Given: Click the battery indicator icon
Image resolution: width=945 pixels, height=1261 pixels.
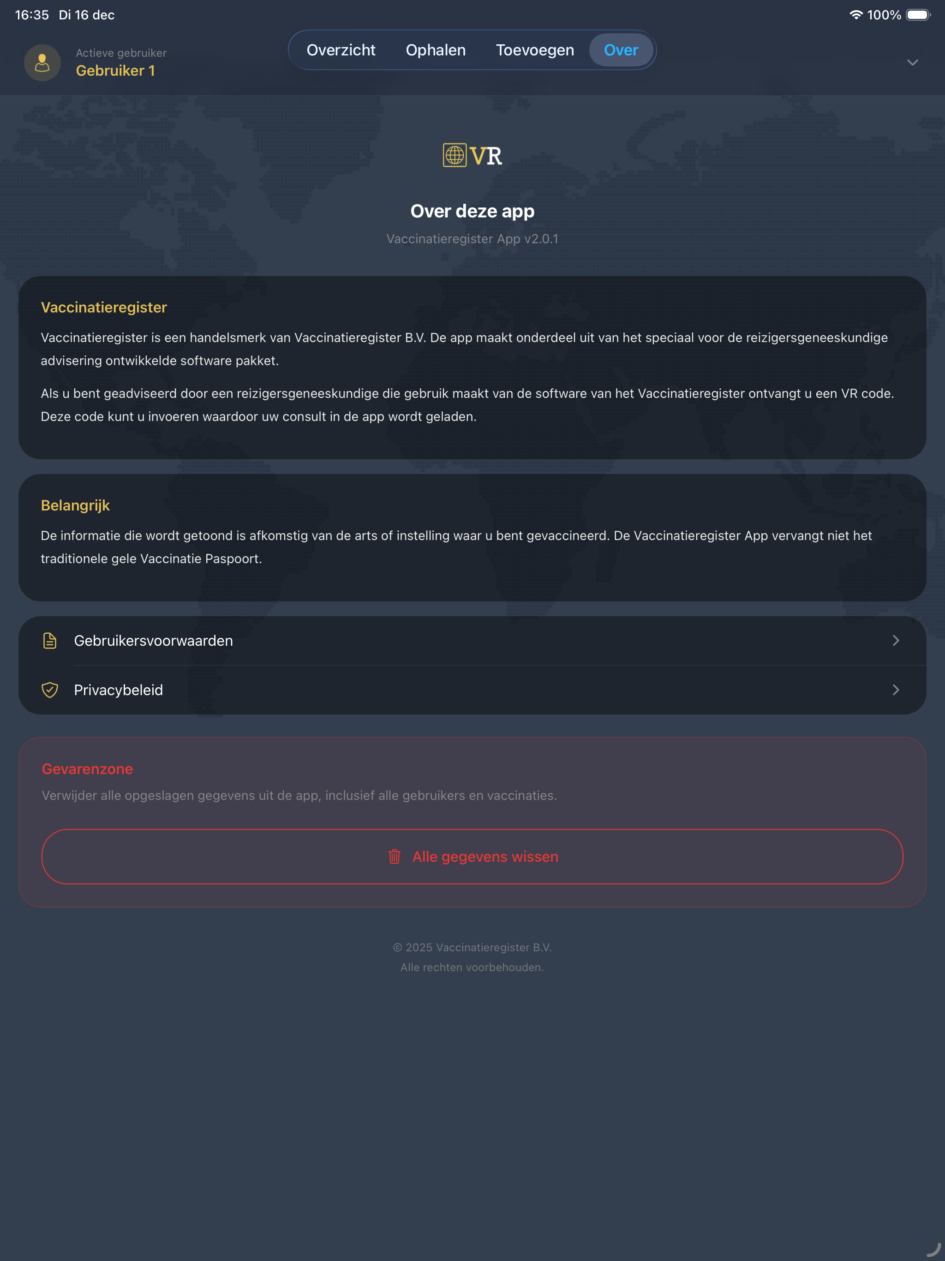Looking at the screenshot, I should 918,15.
